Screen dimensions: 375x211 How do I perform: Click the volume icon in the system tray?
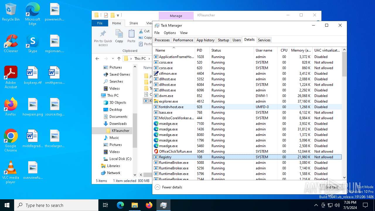pyautogui.click(x=337, y=205)
